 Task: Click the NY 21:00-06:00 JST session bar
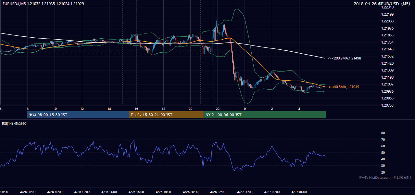coord(265,115)
